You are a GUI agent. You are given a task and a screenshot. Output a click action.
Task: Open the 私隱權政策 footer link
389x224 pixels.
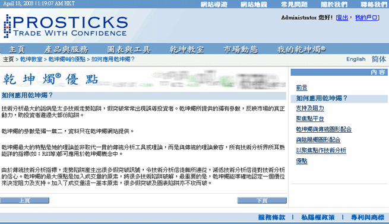[318, 217]
